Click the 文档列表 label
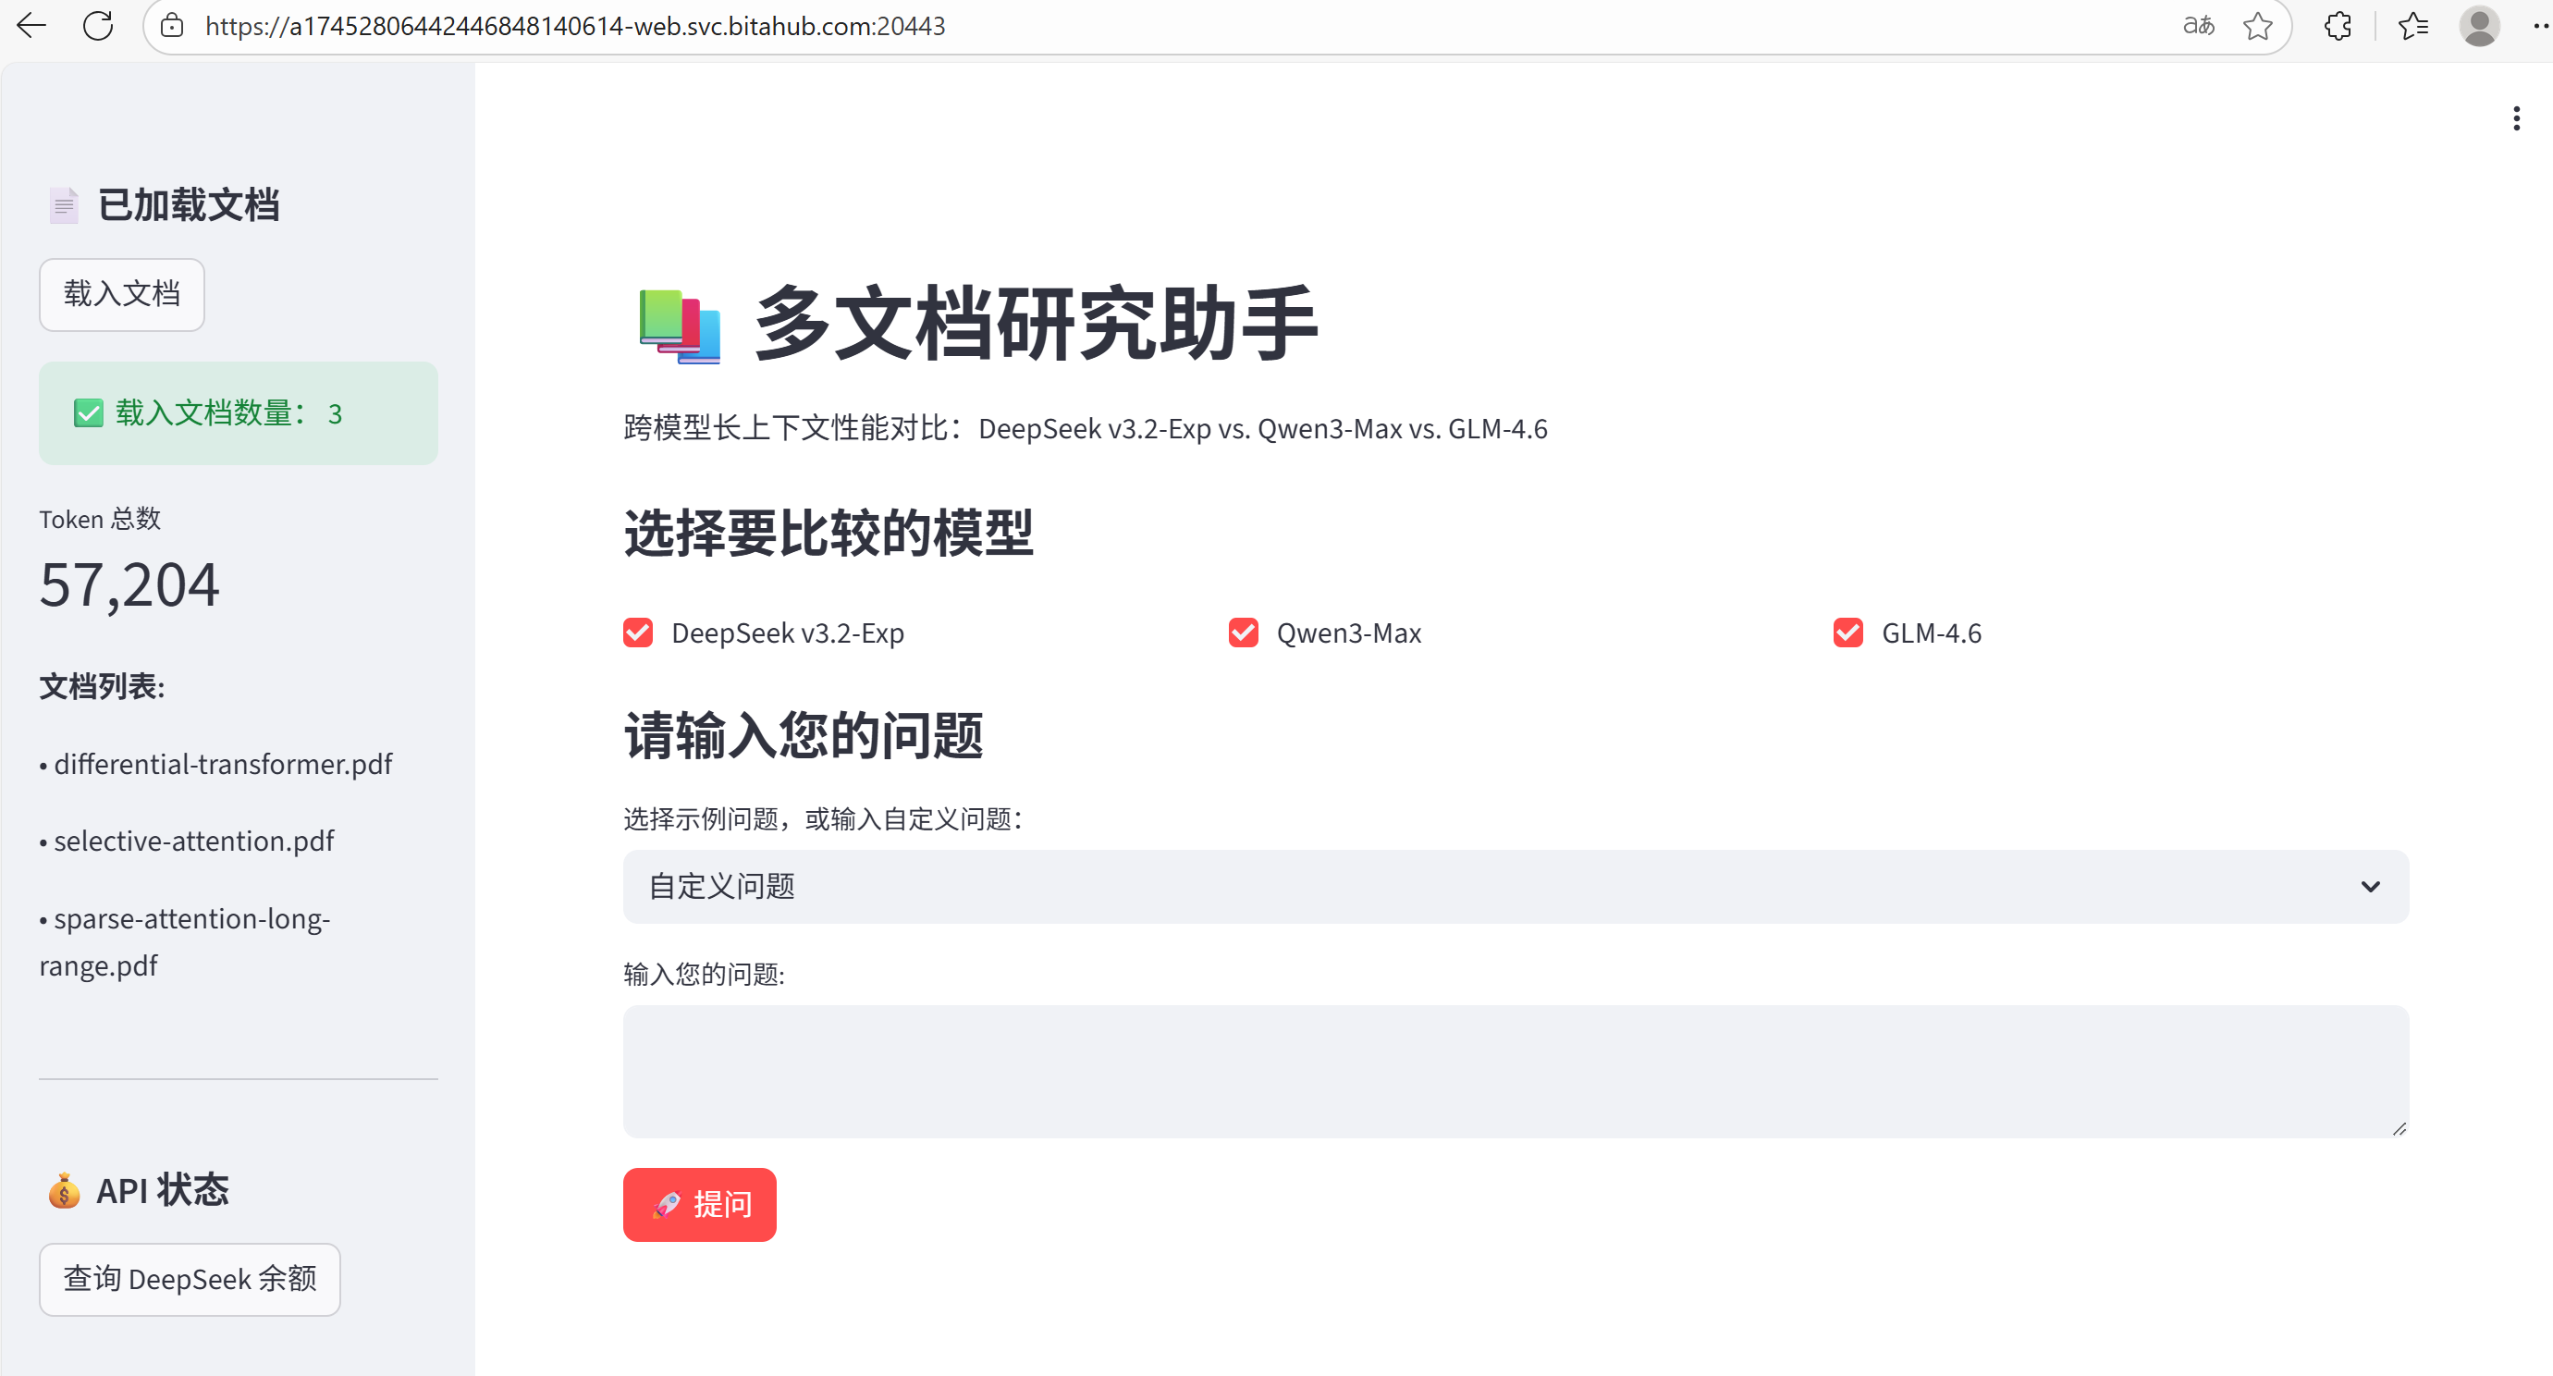 point(102,686)
